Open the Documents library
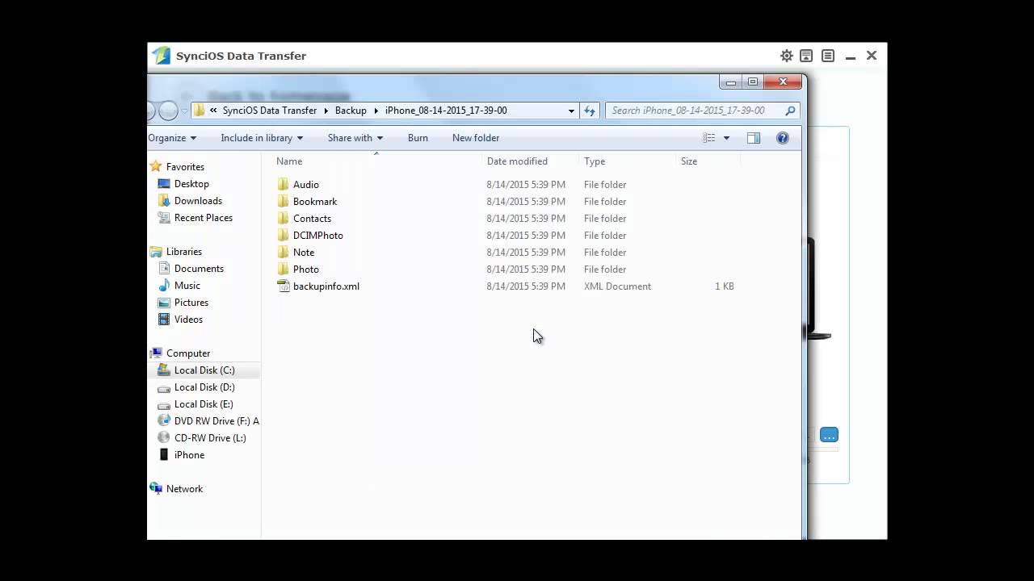This screenshot has width=1034, height=581. click(x=199, y=269)
